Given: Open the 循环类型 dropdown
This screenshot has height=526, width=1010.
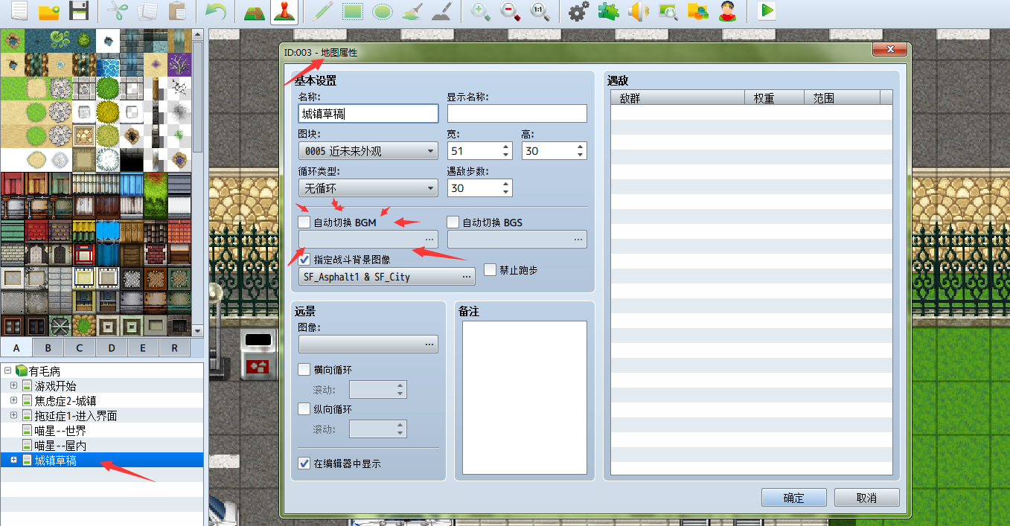Looking at the screenshot, I should 368,188.
